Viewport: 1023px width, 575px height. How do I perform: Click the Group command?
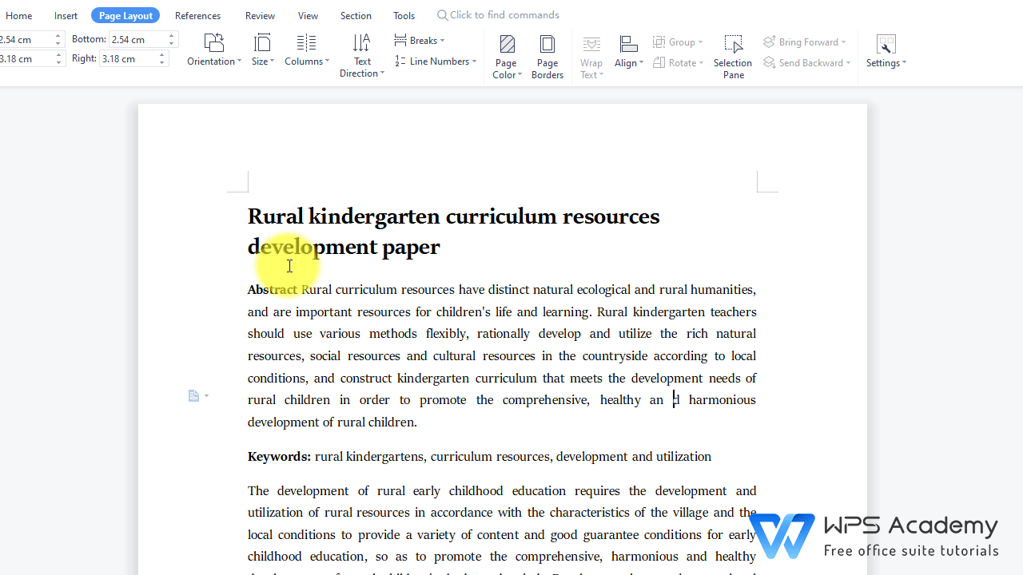click(x=679, y=42)
